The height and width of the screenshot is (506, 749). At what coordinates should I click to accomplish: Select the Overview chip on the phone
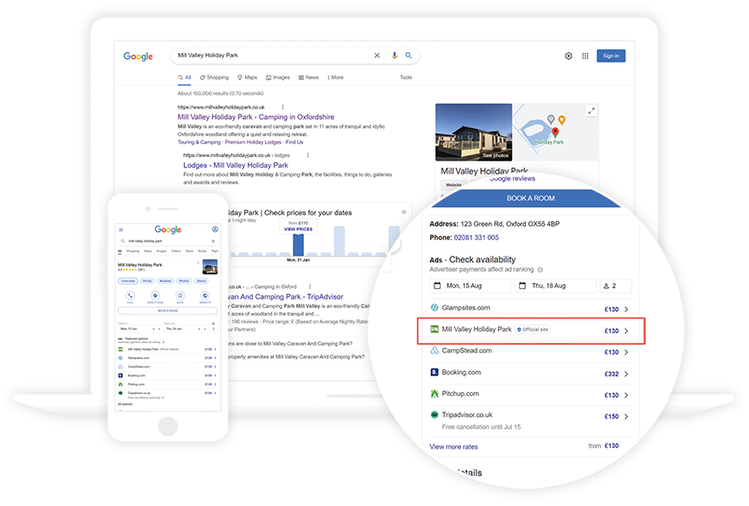pyautogui.click(x=128, y=281)
